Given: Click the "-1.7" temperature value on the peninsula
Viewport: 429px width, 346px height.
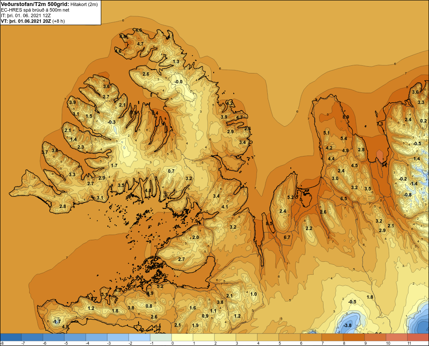Looking at the screenshot, I should [x=56, y=322].
